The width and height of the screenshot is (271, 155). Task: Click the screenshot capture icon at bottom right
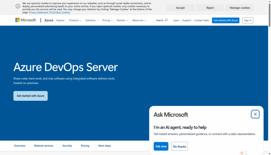246,153
